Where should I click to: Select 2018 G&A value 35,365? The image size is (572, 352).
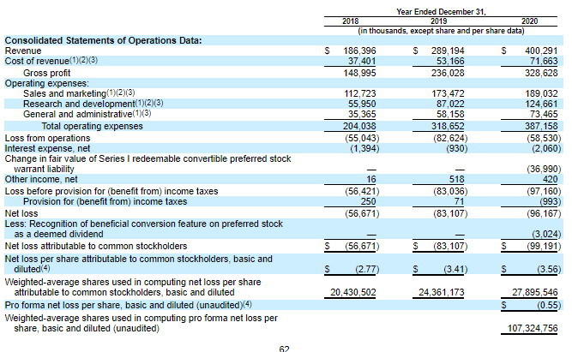(362, 114)
